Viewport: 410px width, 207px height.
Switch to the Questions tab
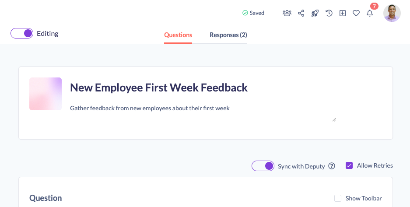coord(178,35)
